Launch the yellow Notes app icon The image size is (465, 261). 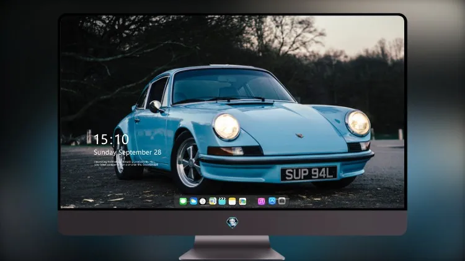click(232, 202)
